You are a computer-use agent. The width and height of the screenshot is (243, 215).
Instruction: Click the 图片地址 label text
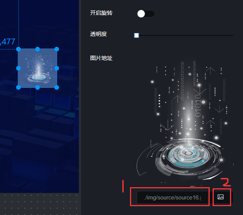coord(101,58)
